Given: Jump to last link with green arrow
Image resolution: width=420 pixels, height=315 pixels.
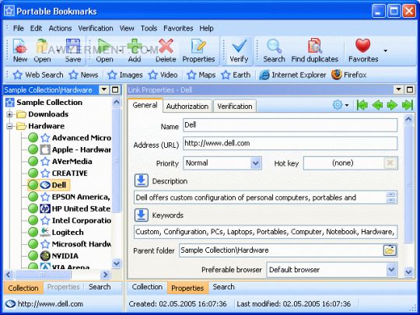Looking at the screenshot, I should tap(407, 105).
